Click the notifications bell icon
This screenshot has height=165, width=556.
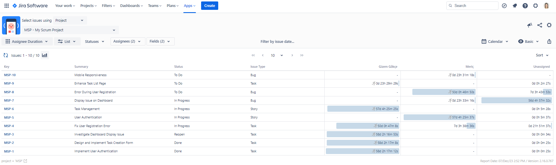[x=515, y=6]
